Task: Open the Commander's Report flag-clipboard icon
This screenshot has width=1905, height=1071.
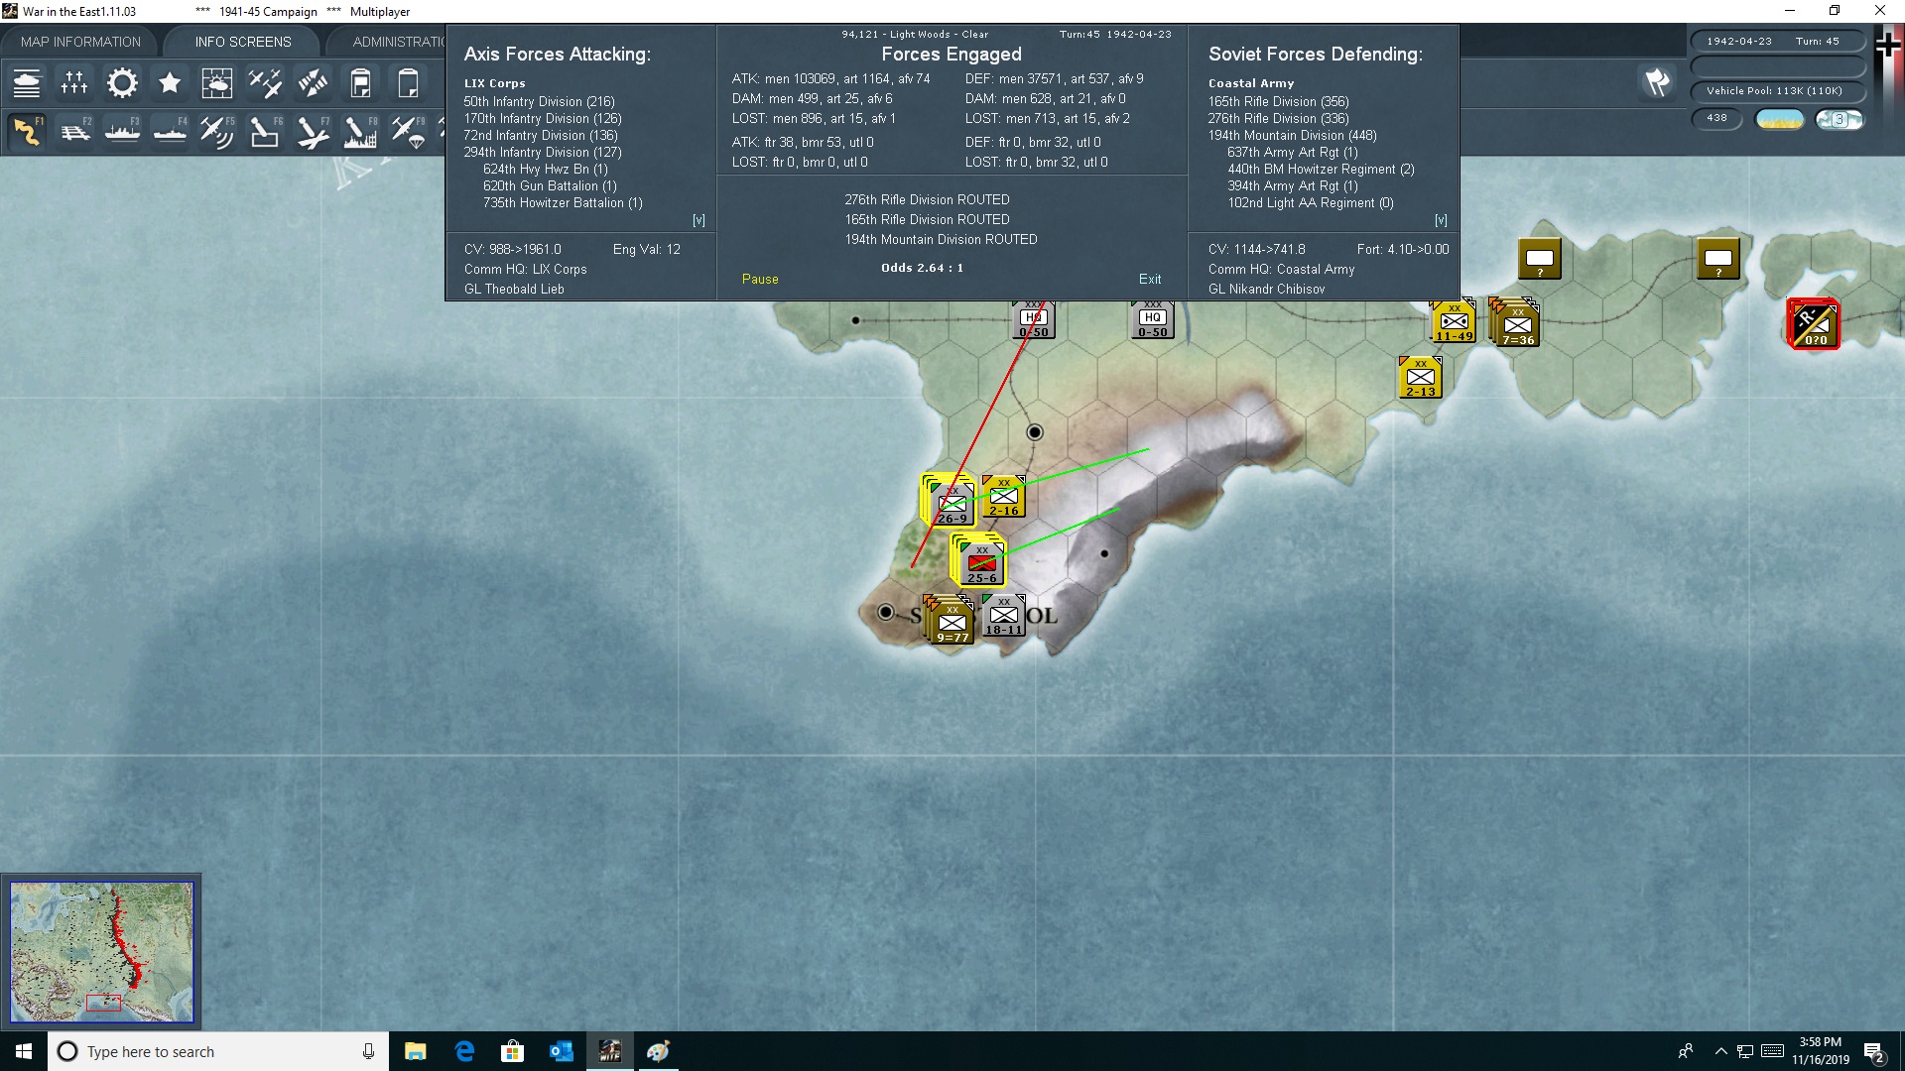Action: [360, 83]
